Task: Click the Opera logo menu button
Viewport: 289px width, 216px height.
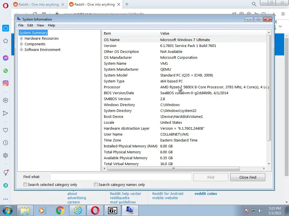Action: pos(6,6)
